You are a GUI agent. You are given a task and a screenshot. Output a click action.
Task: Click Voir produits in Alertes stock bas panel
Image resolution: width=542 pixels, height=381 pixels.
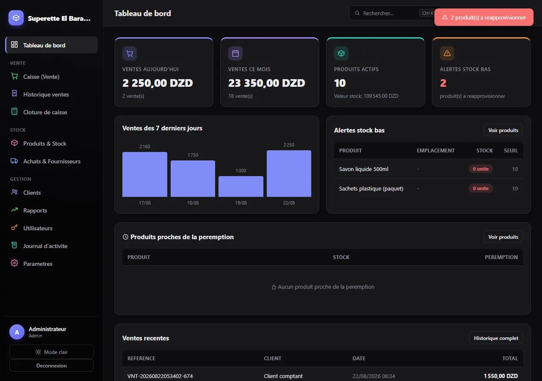point(503,130)
